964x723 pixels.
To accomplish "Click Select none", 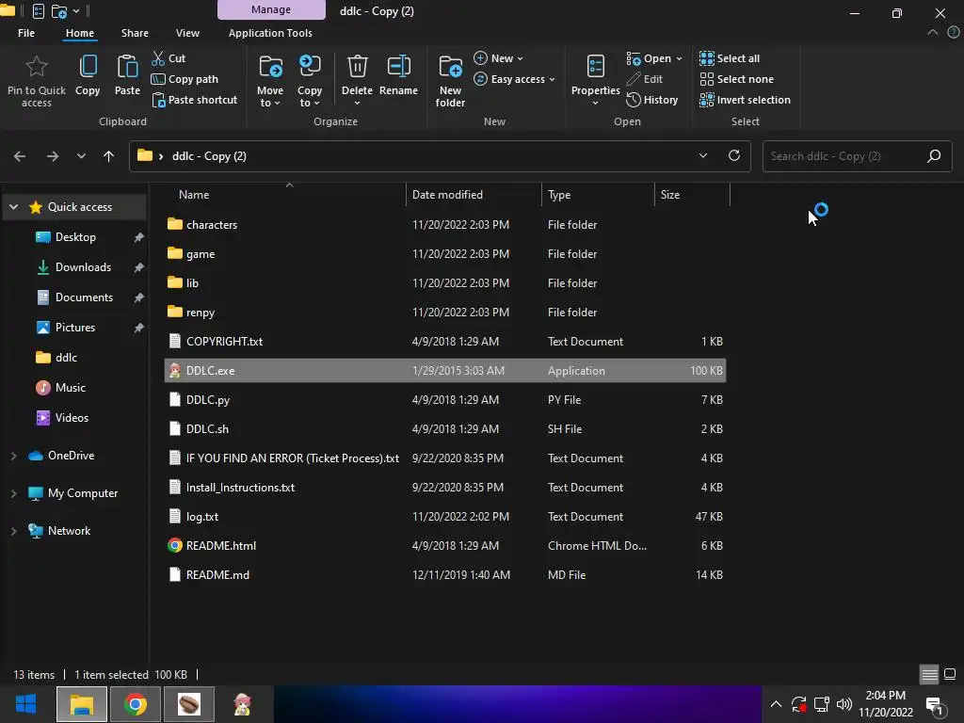I will click(736, 79).
